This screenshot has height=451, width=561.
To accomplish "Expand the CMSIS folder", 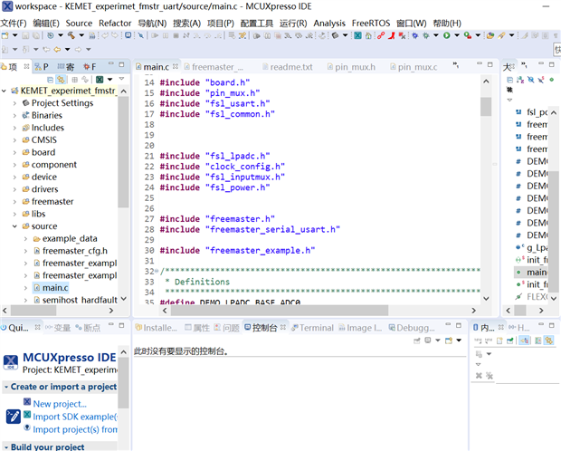I will (x=14, y=140).
